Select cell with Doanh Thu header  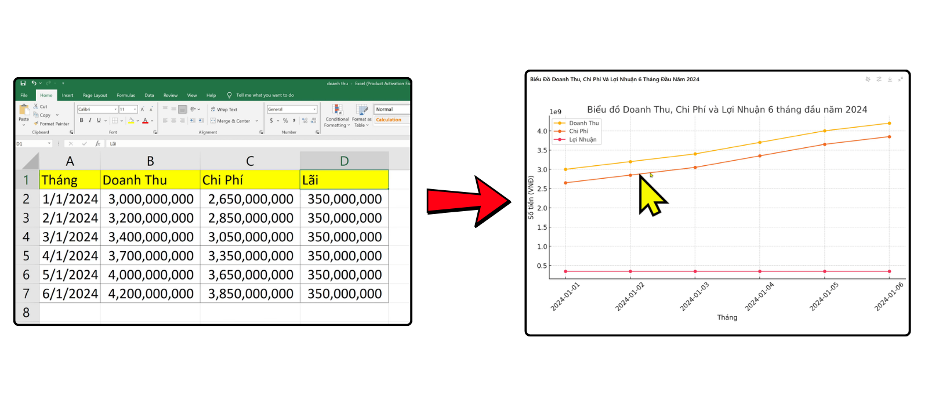(150, 180)
